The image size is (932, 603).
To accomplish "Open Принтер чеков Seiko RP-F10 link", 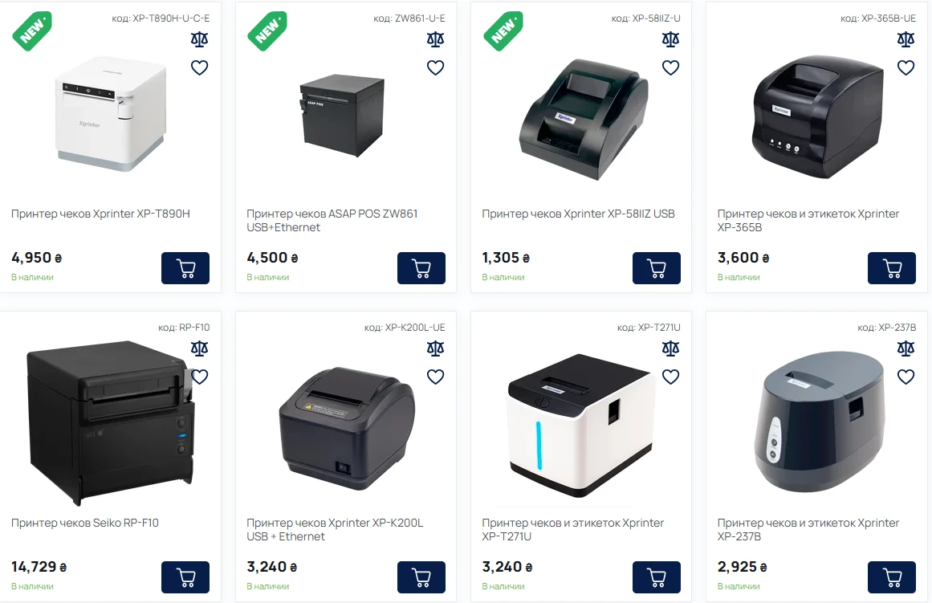I will coord(85,524).
